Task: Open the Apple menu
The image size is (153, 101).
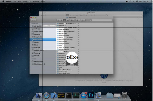Action: (3, 2)
